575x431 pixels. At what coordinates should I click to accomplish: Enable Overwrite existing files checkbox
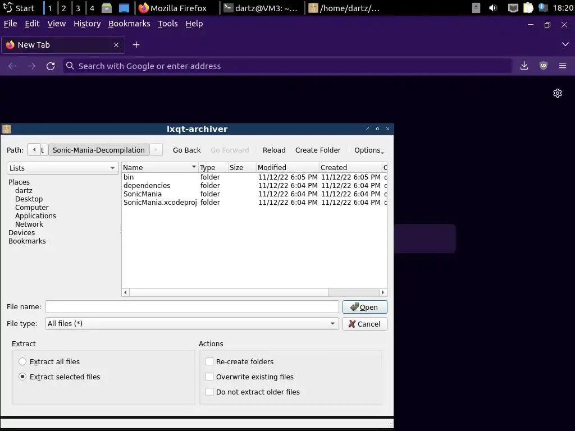(x=209, y=377)
